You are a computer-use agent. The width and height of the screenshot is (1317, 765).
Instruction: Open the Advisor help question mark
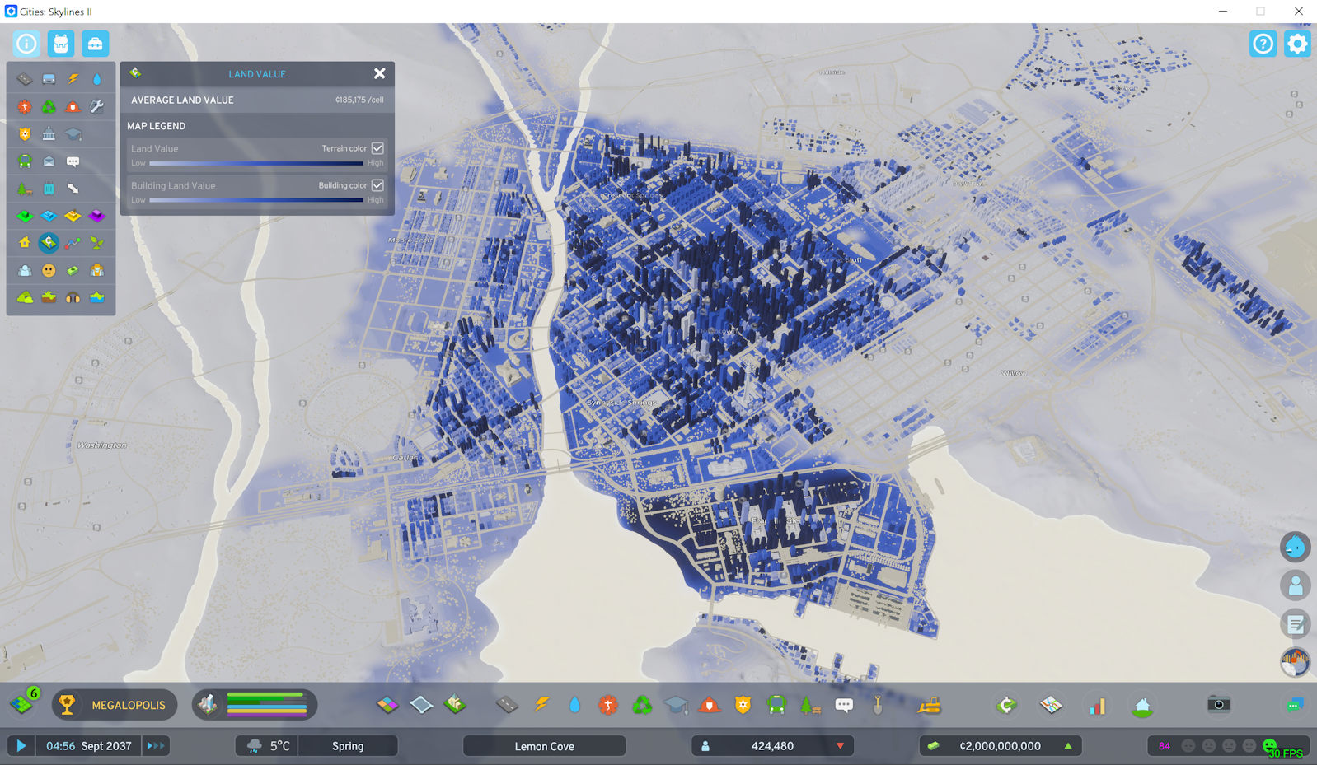[x=1263, y=44]
